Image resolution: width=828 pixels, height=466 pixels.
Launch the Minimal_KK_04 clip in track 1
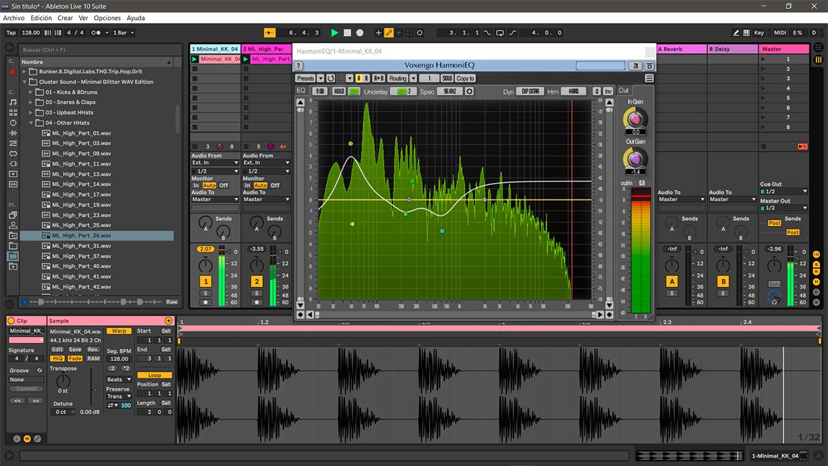[195, 59]
